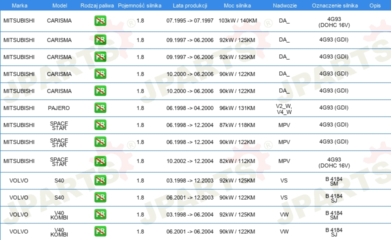Click VS in the S40 92kW / 125KM row
The image size is (391, 240).
284,180
